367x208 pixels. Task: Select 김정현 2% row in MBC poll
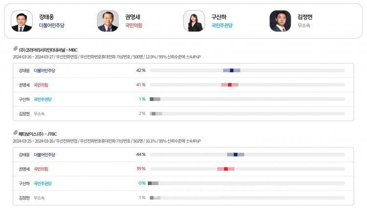(183, 114)
